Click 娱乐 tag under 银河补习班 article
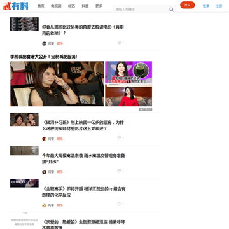This screenshot has width=229, height=229. click(x=60, y=139)
